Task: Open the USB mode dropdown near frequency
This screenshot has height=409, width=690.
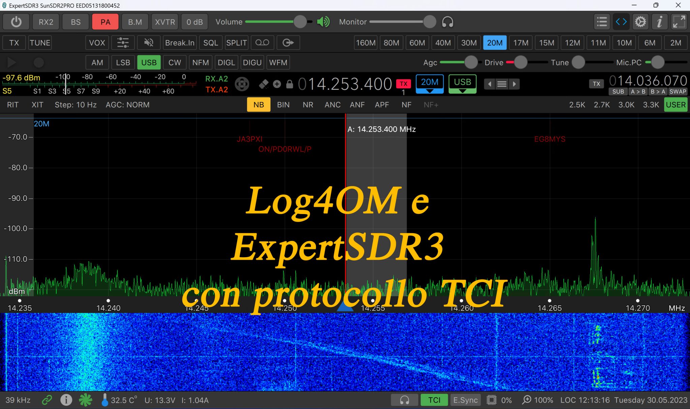Action: point(462,84)
